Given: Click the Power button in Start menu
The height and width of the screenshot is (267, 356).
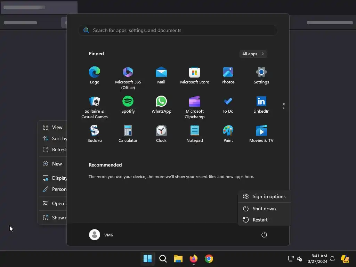Looking at the screenshot, I should (x=264, y=235).
